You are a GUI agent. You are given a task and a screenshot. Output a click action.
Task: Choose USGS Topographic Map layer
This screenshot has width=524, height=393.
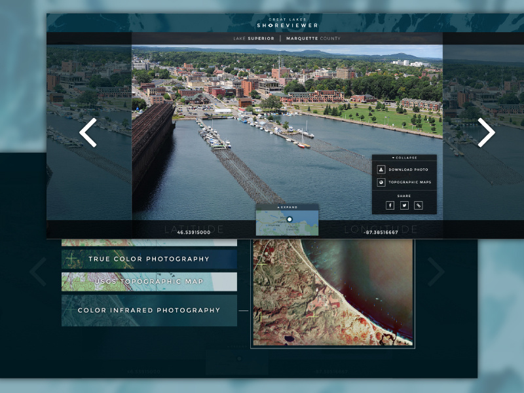pyautogui.click(x=149, y=282)
